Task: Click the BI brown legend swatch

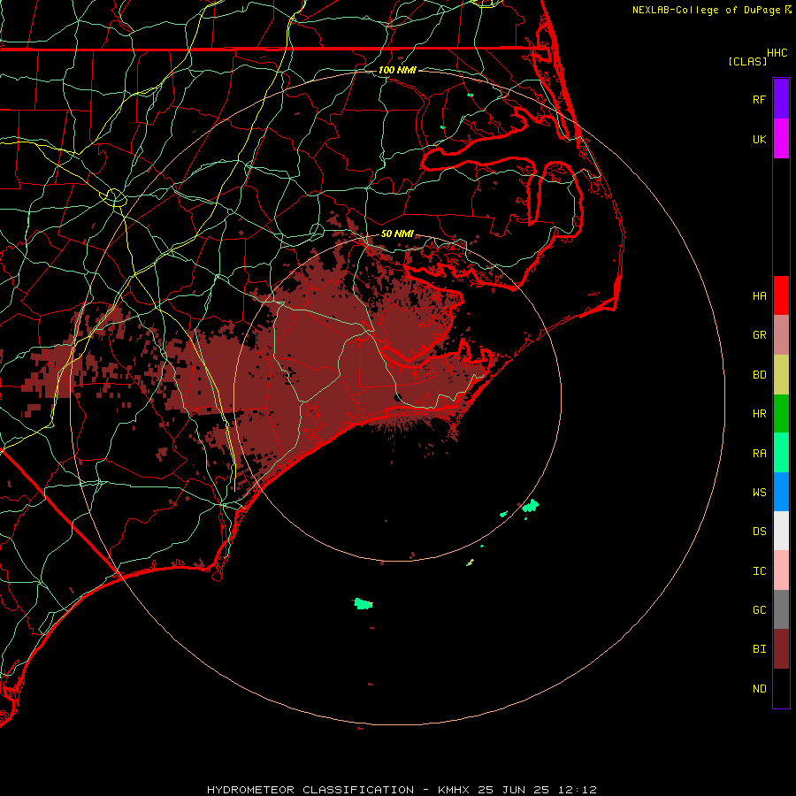Action: point(781,649)
